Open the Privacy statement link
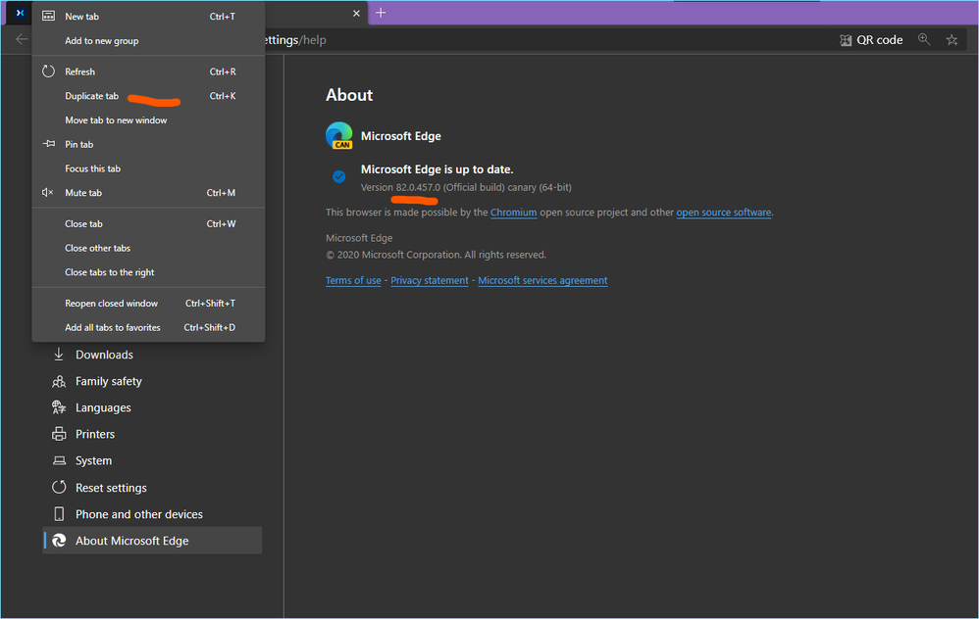Screen dimensions: 979x619 point(430,280)
